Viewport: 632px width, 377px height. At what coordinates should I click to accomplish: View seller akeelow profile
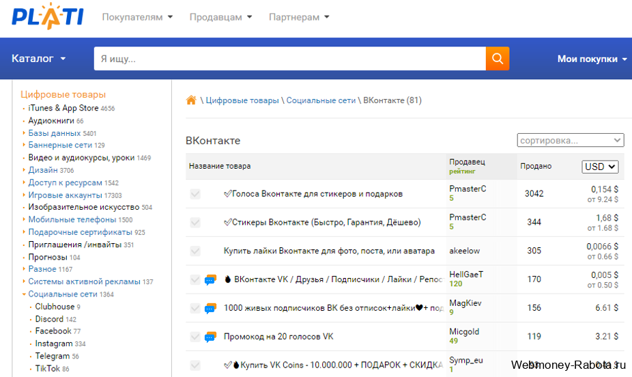coord(464,251)
